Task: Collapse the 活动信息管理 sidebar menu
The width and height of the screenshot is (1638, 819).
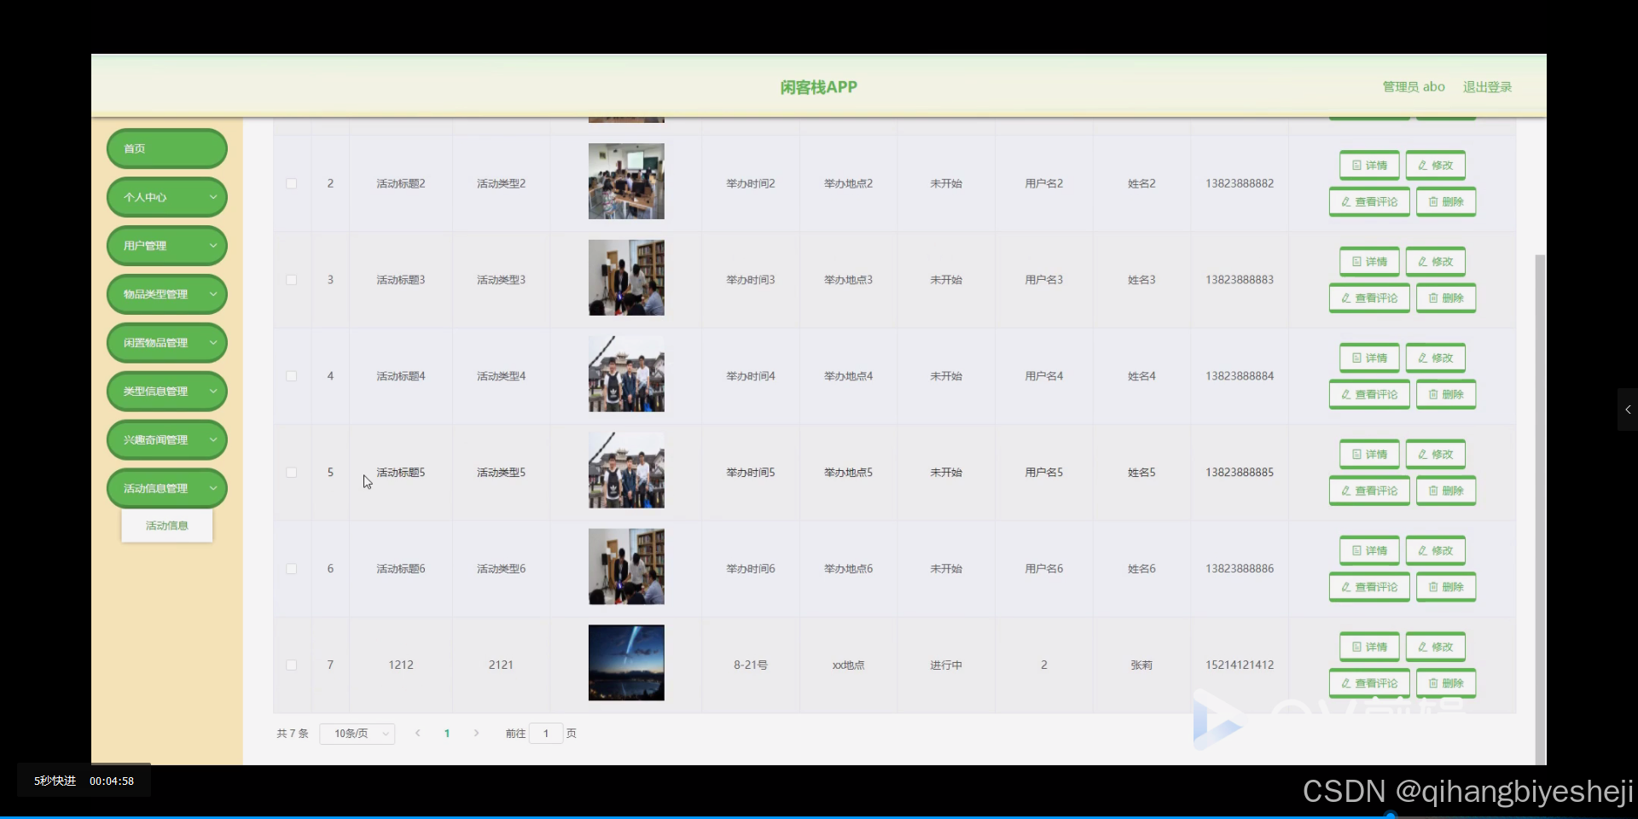Action: (x=166, y=487)
